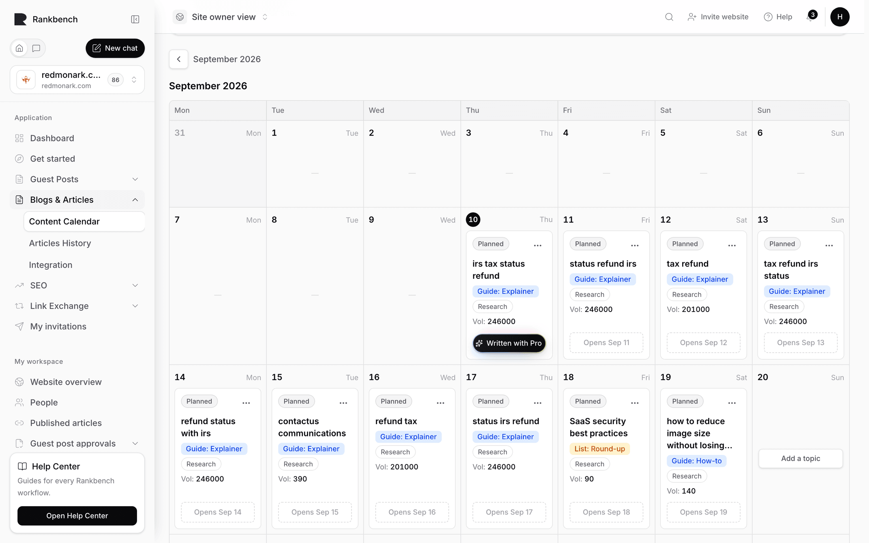Click the List: Round-up tag
869x543 pixels.
(x=599, y=449)
